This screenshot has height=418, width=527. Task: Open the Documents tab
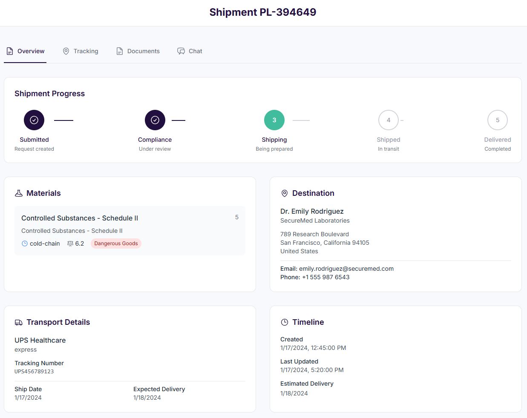coord(138,51)
